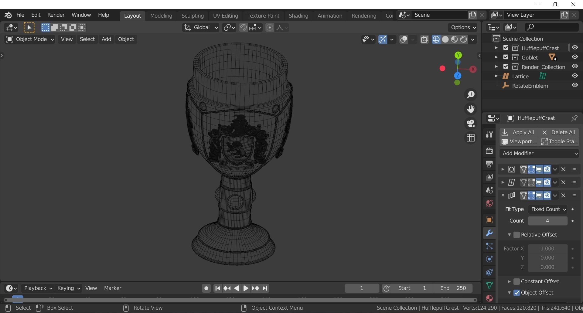The width and height of the screenshot is (583, 313).
Task: Uncheck the HufflepuffCrest collection checkbox
Action: 506,48
